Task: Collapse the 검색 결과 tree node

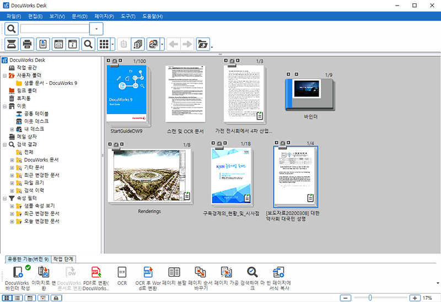Action: pyautogui.click(x=5, y=145)
